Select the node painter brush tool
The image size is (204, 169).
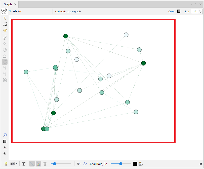click(5, 44)
